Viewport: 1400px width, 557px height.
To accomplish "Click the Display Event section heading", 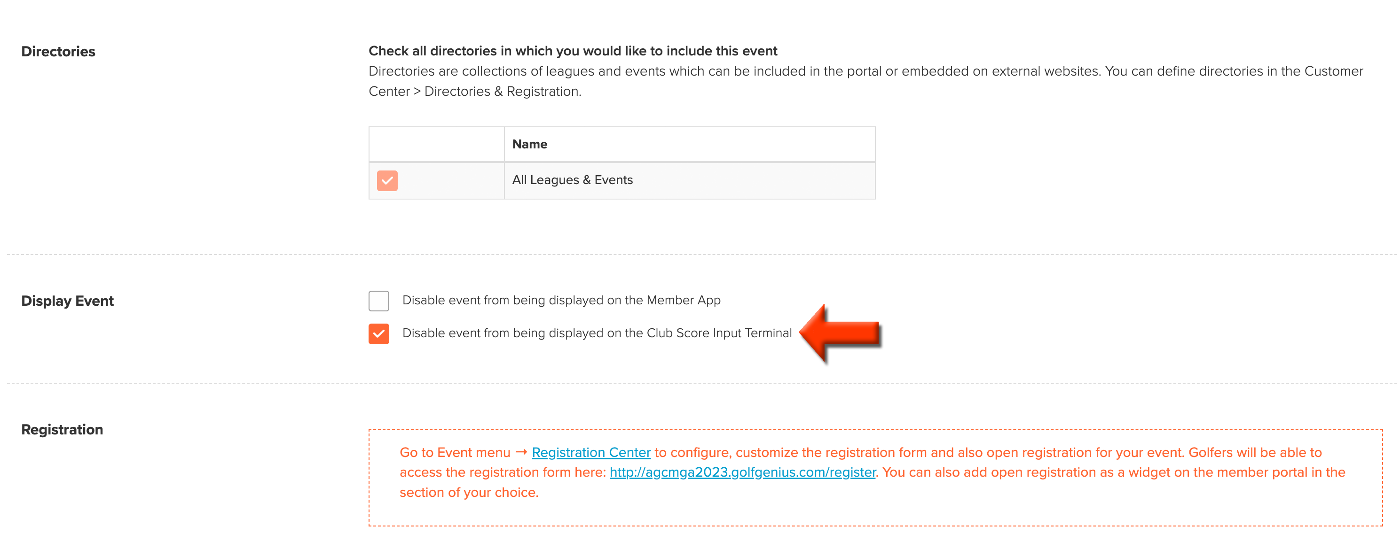I will (x=67, y=302).
